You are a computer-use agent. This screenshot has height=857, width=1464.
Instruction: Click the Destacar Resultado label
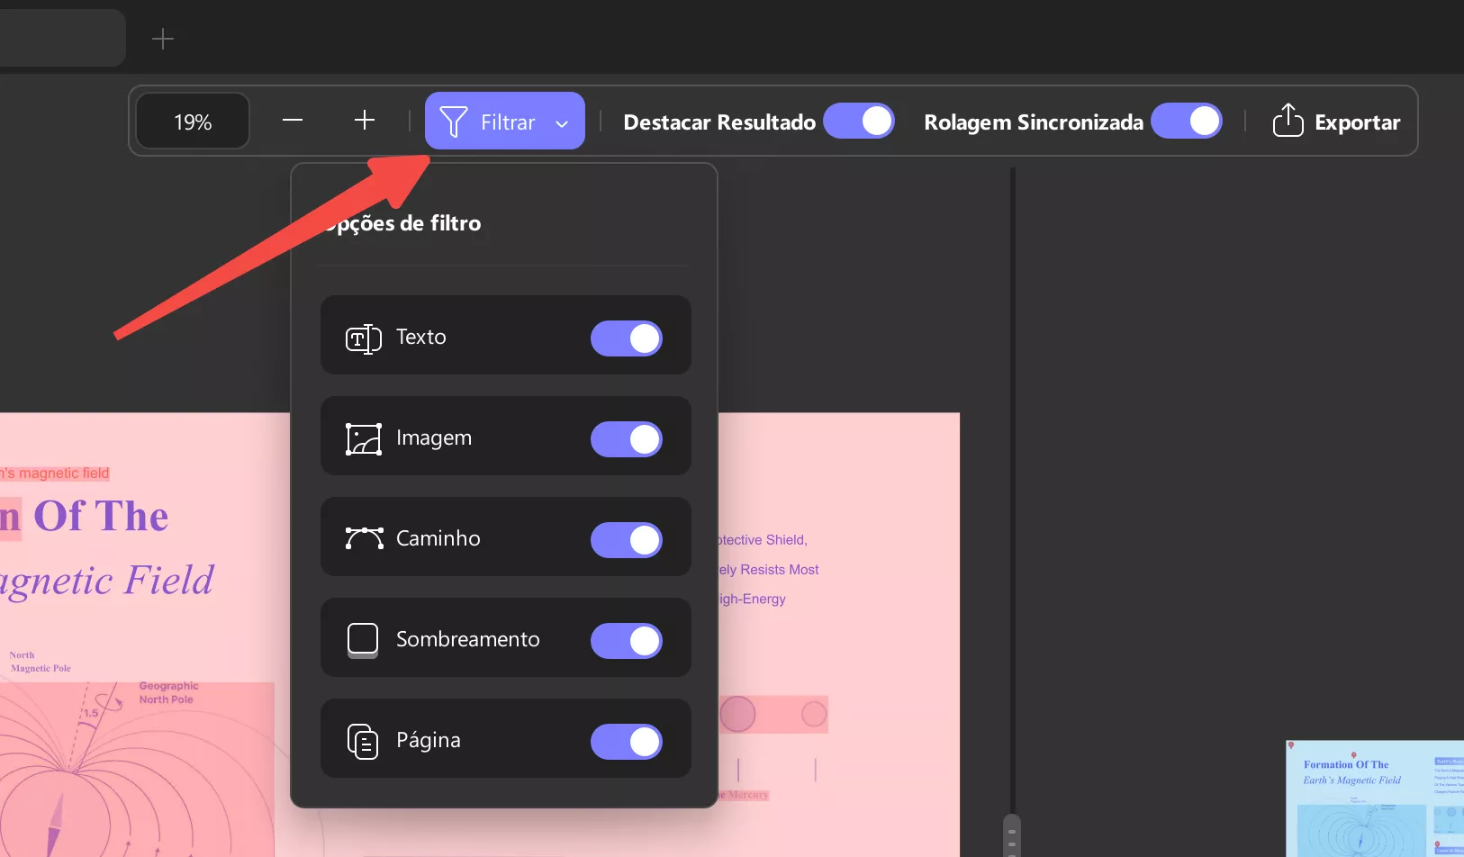(719, 122)
